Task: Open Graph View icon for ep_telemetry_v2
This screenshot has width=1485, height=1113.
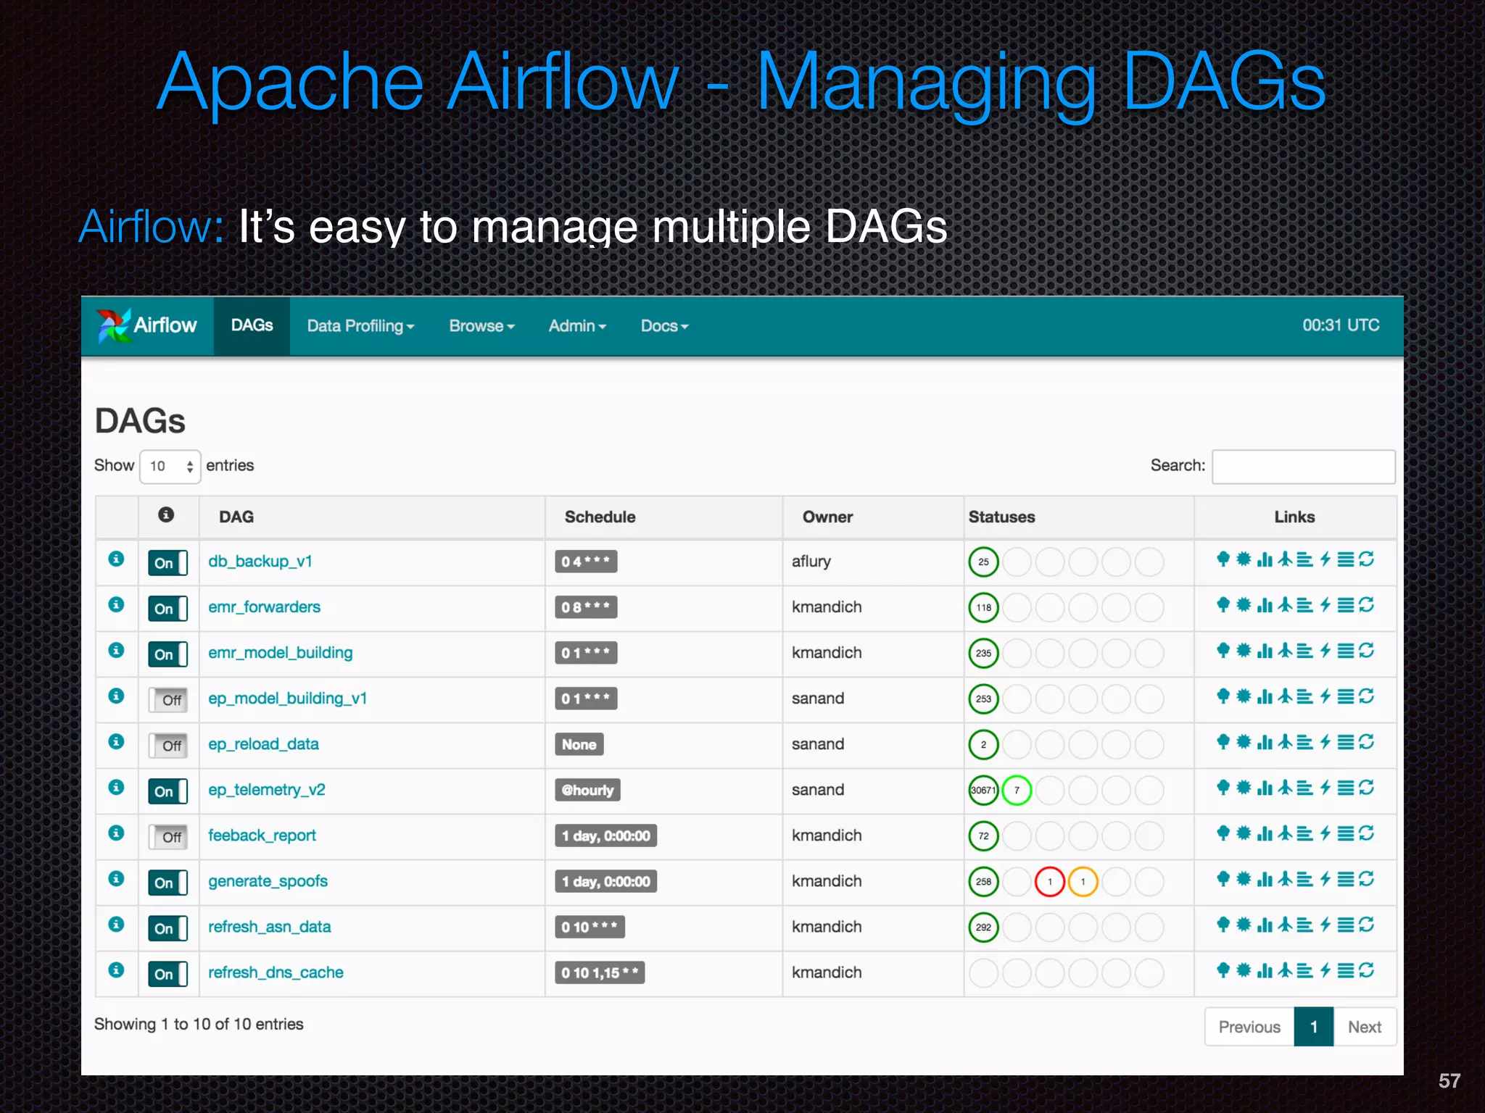Action: click(x=1244, y=788)
